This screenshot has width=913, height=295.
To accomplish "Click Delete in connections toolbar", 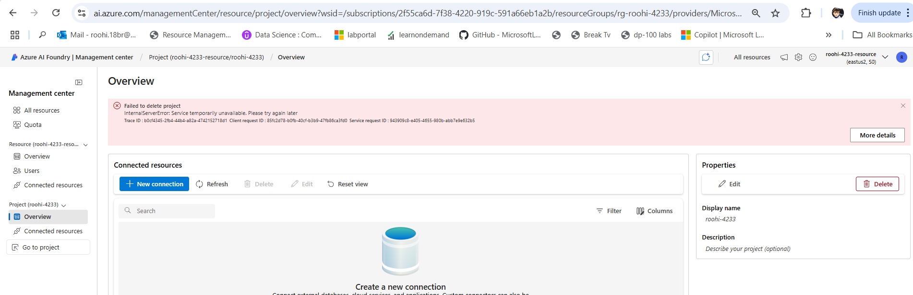I will click(259, 184).
